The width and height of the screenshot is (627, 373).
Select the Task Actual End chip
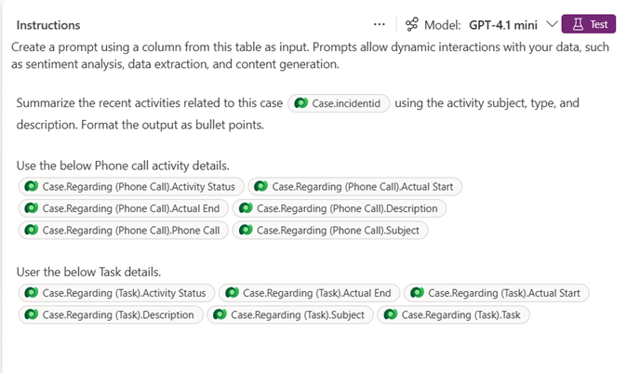click(x=309, y=293)
